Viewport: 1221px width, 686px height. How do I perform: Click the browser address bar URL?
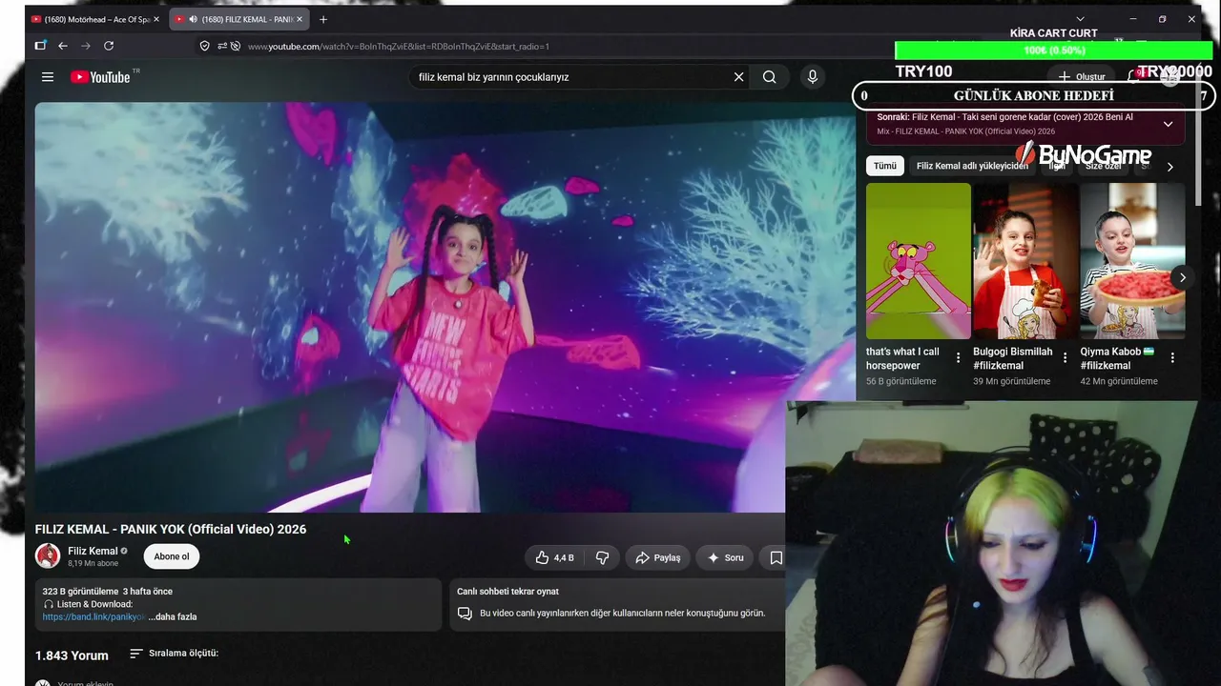[x=399, y=46]
